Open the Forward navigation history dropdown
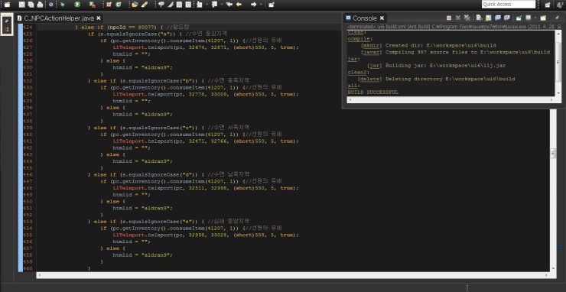 (261, 5)
